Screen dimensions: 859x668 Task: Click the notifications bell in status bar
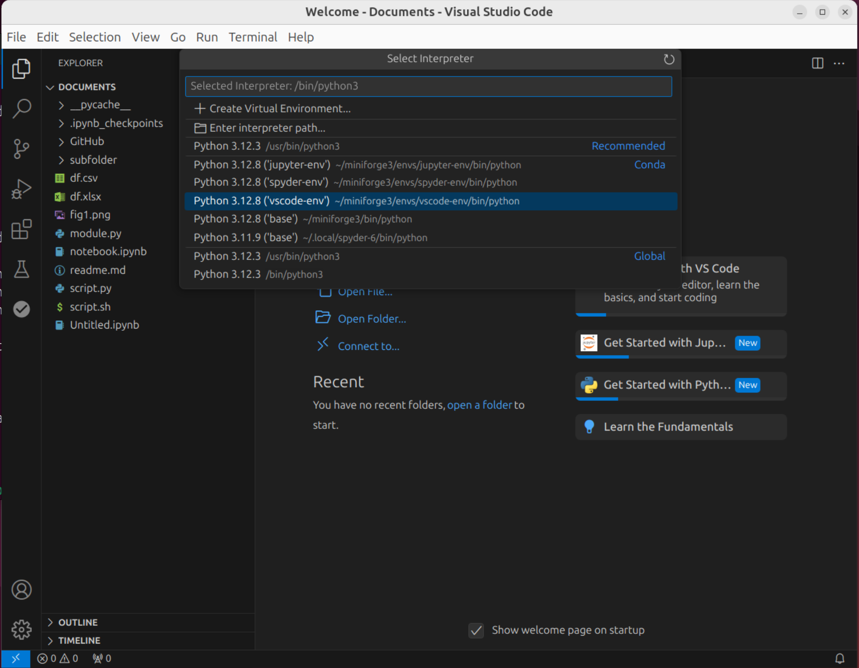(839, 658)
